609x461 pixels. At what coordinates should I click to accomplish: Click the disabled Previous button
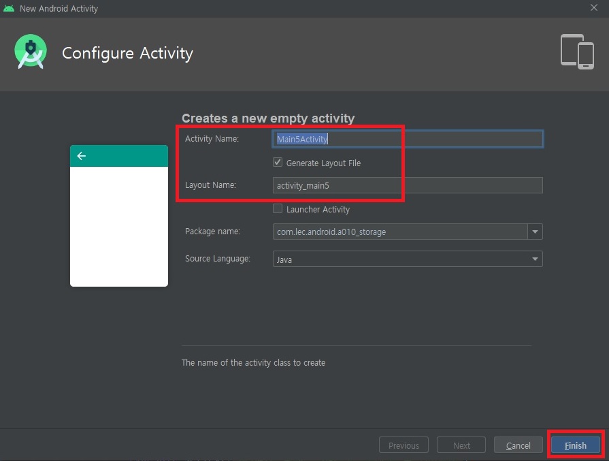tap(404, 445)
